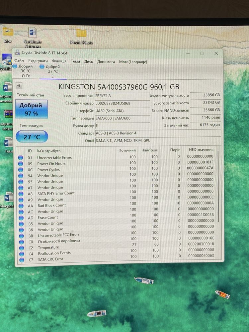Select the C: D: disk tab
The width and height of the screenshot is (249, 332).
click(x=25, y=71)
